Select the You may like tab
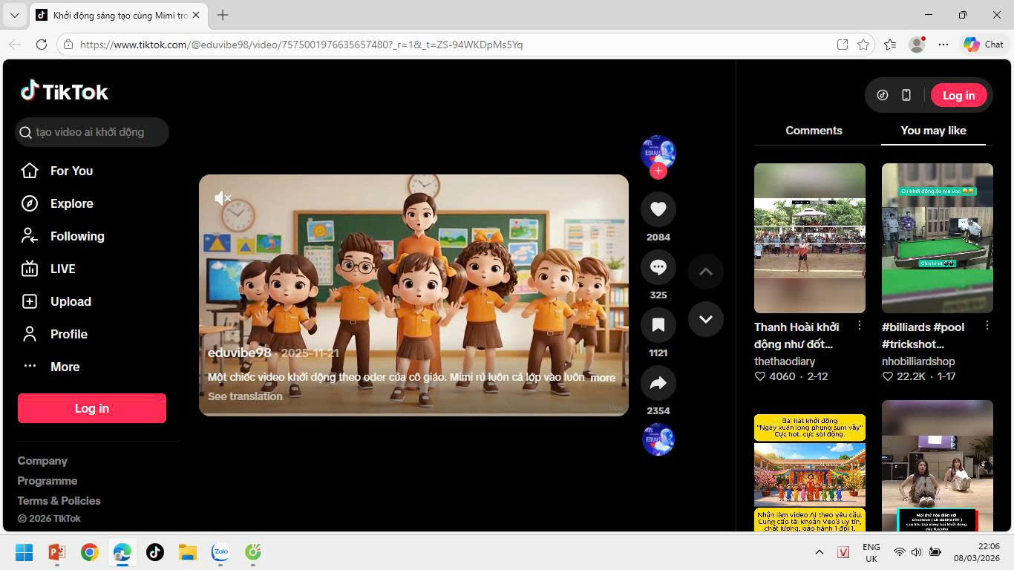This screenshot has width=1014, height=570. tap(933, 131)
